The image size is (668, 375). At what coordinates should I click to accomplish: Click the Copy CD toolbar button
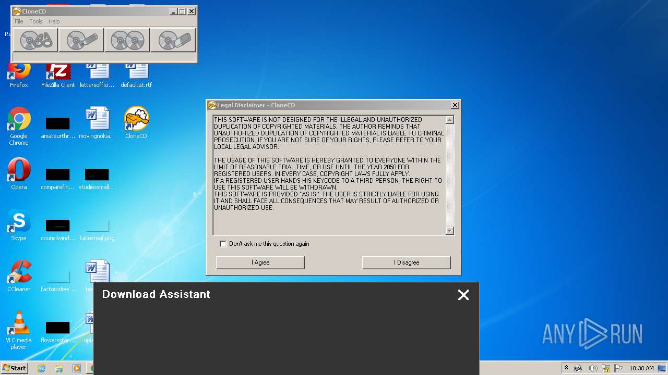click(127, 40)
